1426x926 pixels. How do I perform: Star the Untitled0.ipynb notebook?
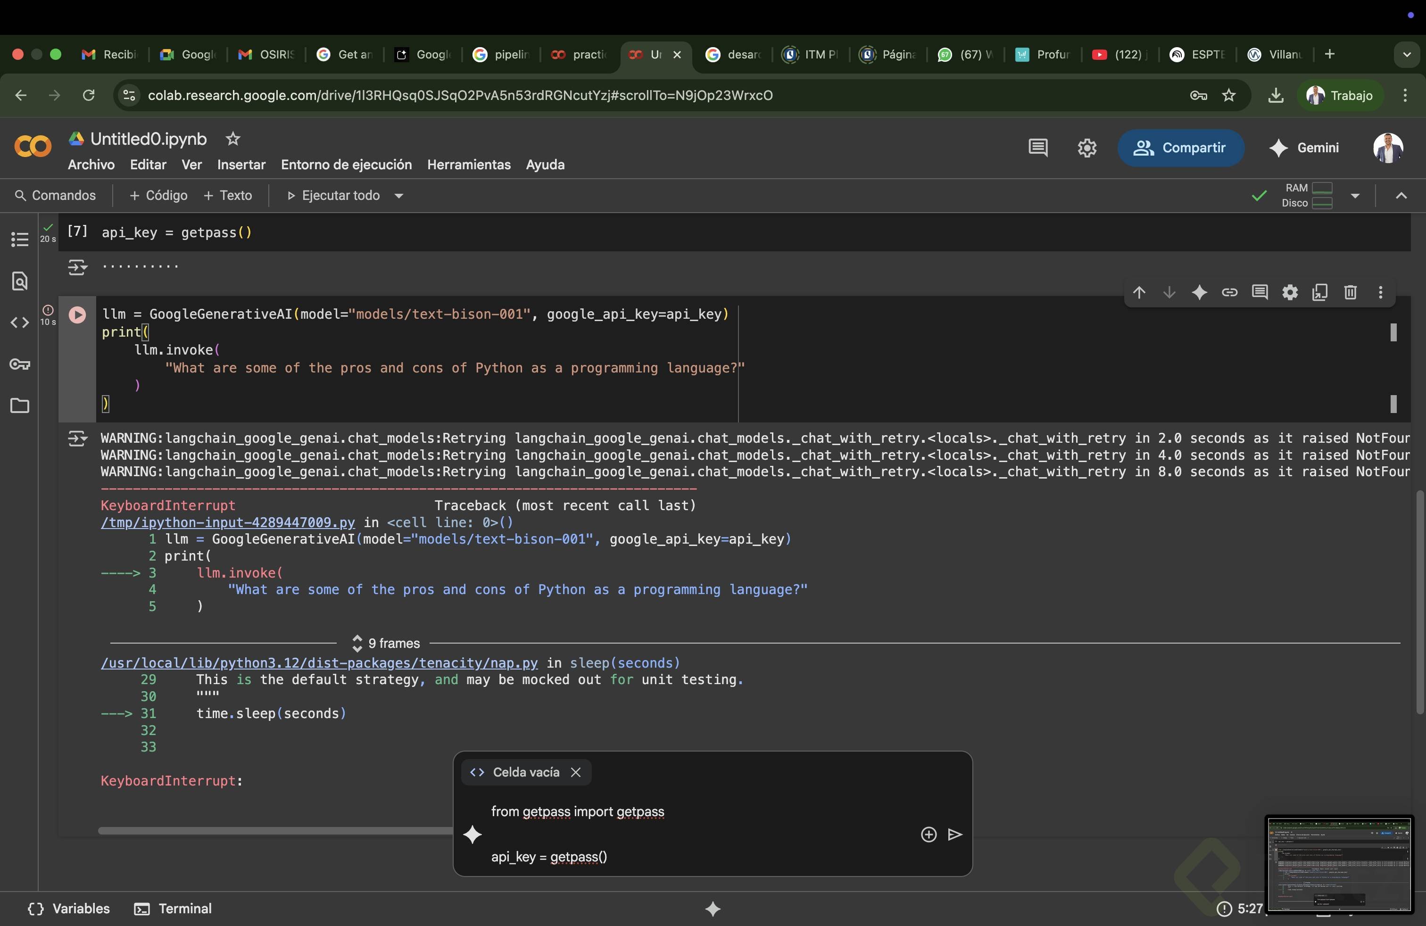(x=232, y=139)
